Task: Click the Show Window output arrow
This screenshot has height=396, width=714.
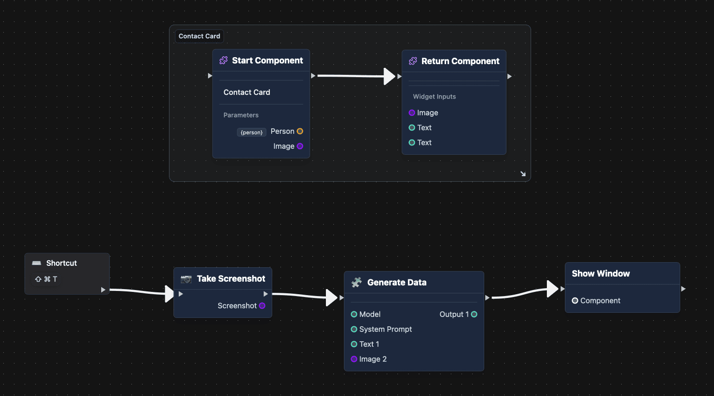Action: point(683,289)
